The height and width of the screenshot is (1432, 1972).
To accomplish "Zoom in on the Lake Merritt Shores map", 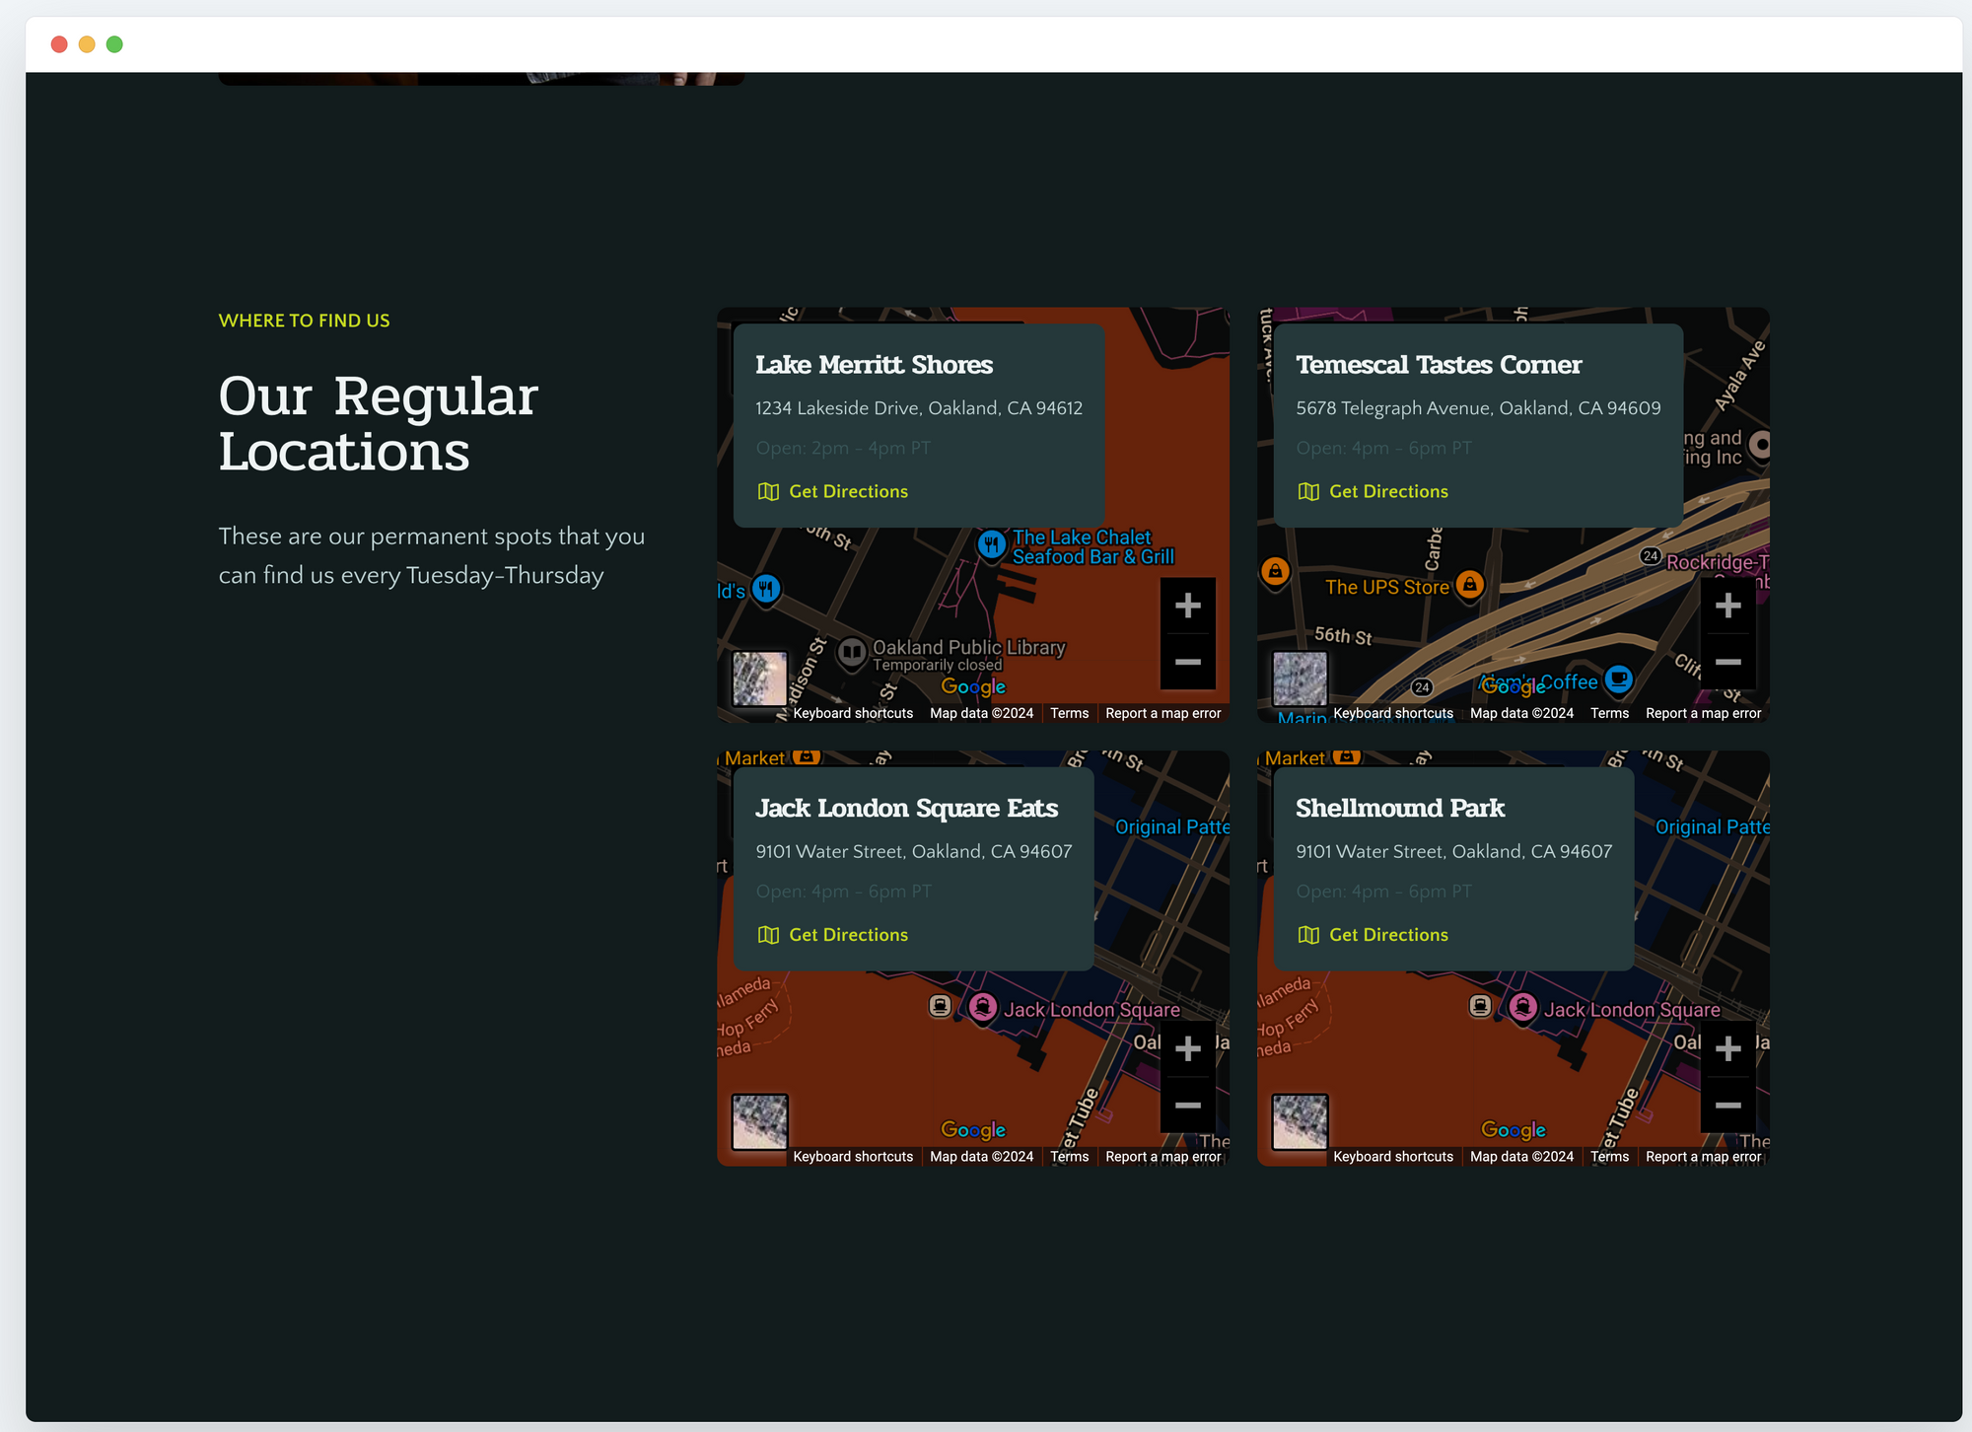I will click(1188, 606).
